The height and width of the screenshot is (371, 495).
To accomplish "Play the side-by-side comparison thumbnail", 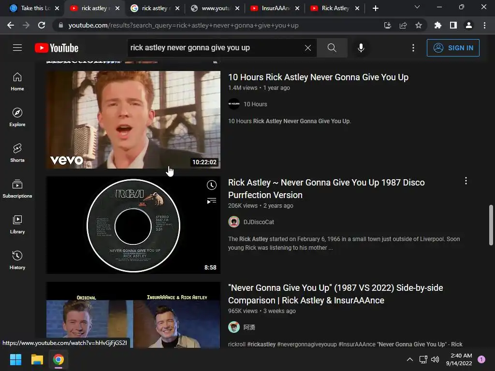I will (133, 315).
